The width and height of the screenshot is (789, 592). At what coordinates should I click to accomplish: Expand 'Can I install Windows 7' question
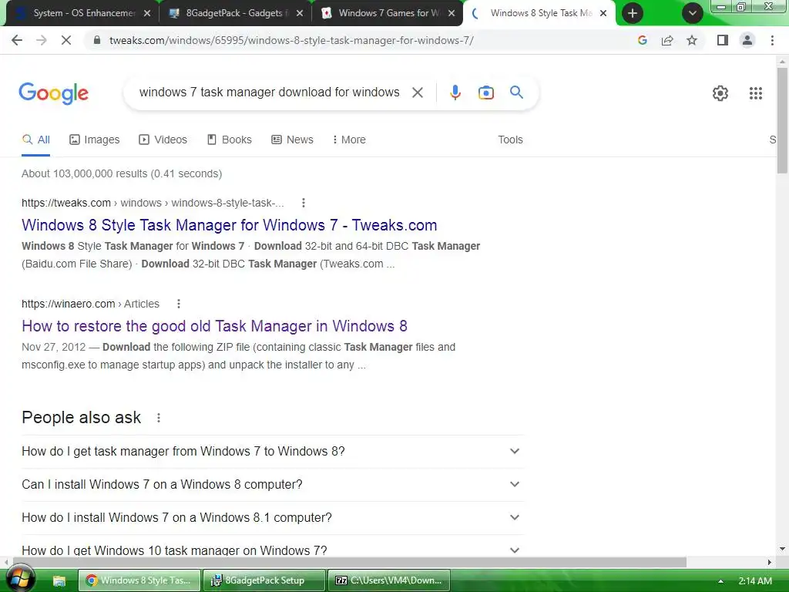coord(273,484)
